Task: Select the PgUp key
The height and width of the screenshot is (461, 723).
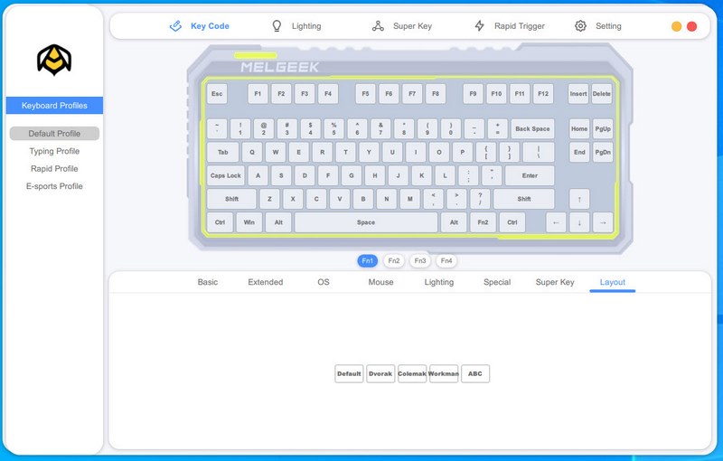Action: (603, 129)
